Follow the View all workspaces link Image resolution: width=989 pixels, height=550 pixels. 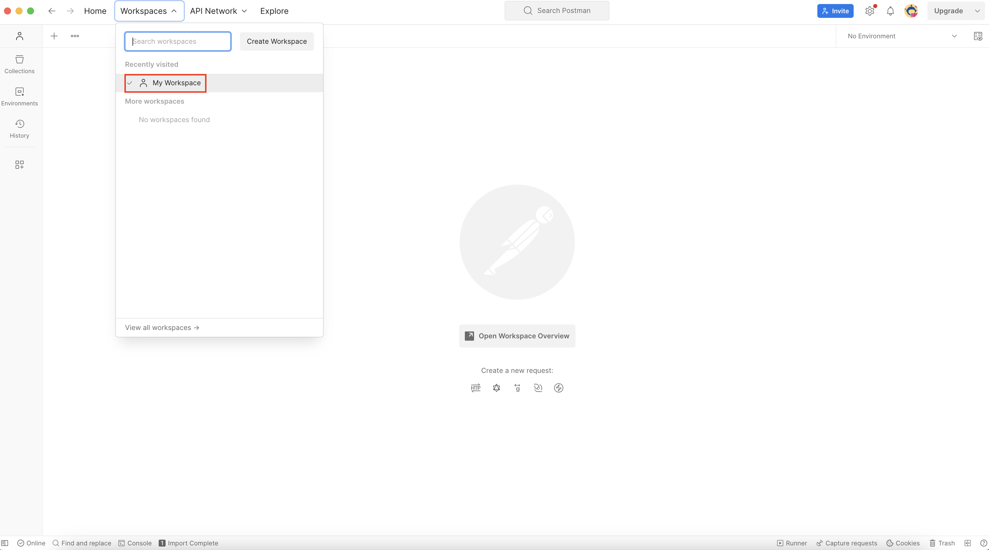click(x=162, y=327)
